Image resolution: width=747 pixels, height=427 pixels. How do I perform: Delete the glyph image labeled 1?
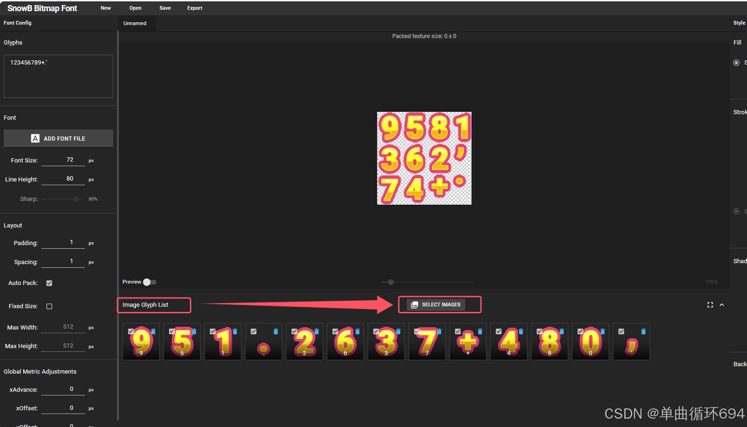click(x=235, y=331)
